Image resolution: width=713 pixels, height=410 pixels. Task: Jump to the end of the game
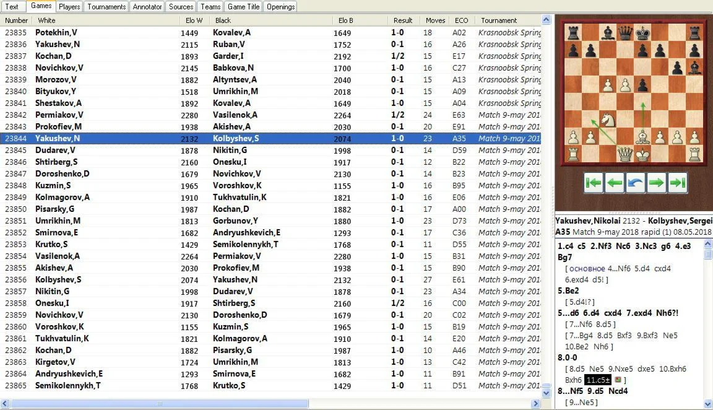click(677, 183)
